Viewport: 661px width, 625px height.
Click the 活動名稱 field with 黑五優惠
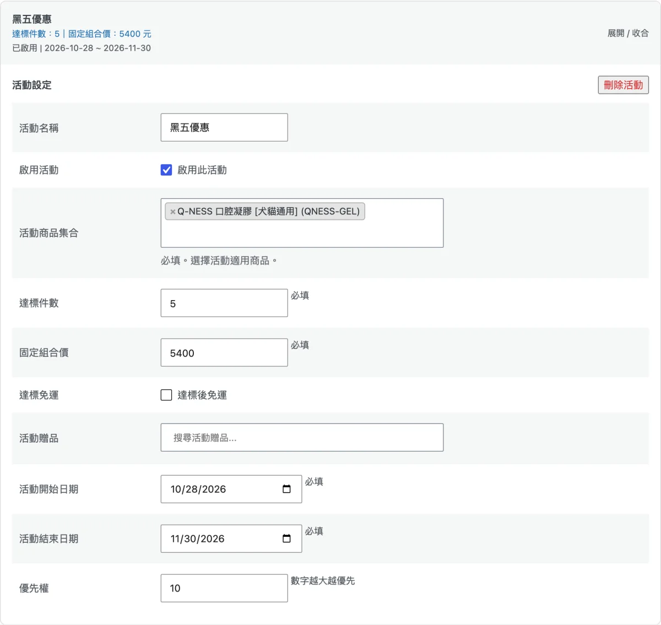(224, 127)
